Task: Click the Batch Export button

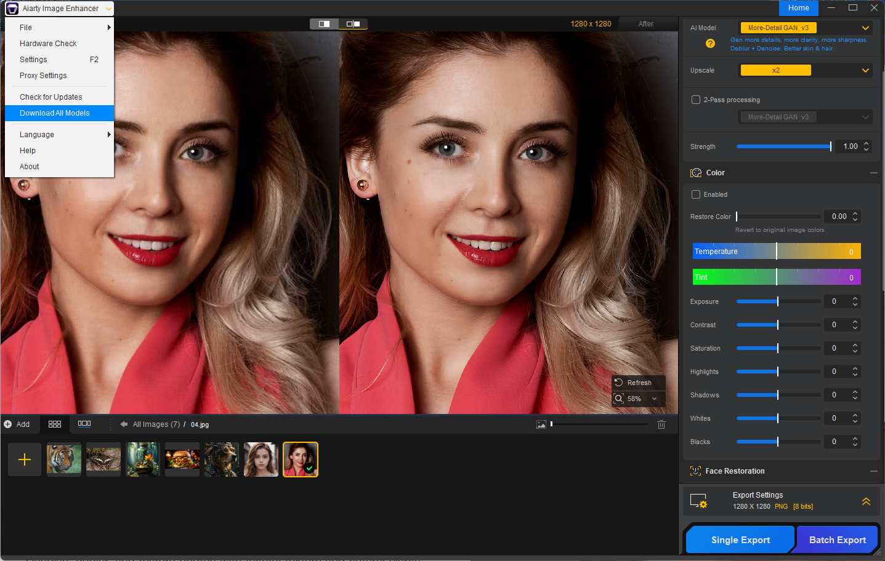Action: point(837,540)
